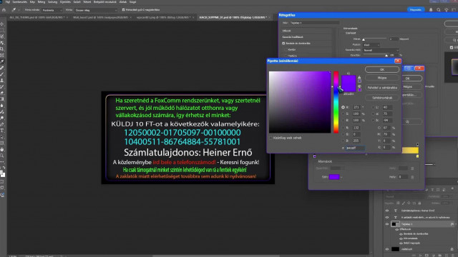The width and height of the screenshot is (458, 257).
Task: Open the notifications bell icon
Action: 431,9
